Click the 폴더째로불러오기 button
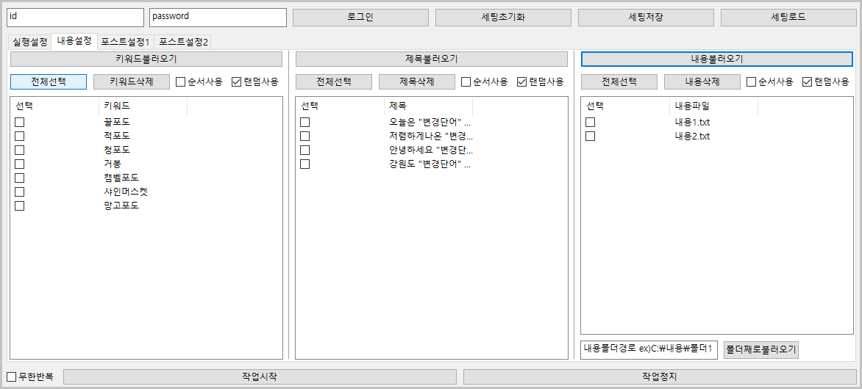Viewport: 862px width, 389px height. [x=761, y=349]
